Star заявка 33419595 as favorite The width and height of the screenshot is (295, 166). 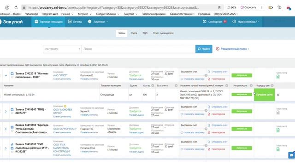(x=12, y=130)
